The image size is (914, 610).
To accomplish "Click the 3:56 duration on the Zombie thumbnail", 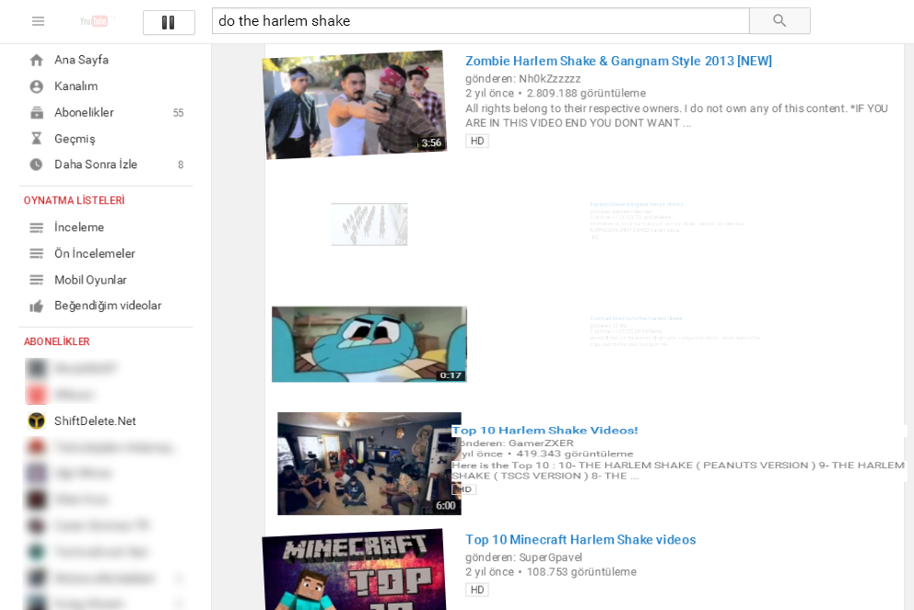I will click(x=431, y=144).
